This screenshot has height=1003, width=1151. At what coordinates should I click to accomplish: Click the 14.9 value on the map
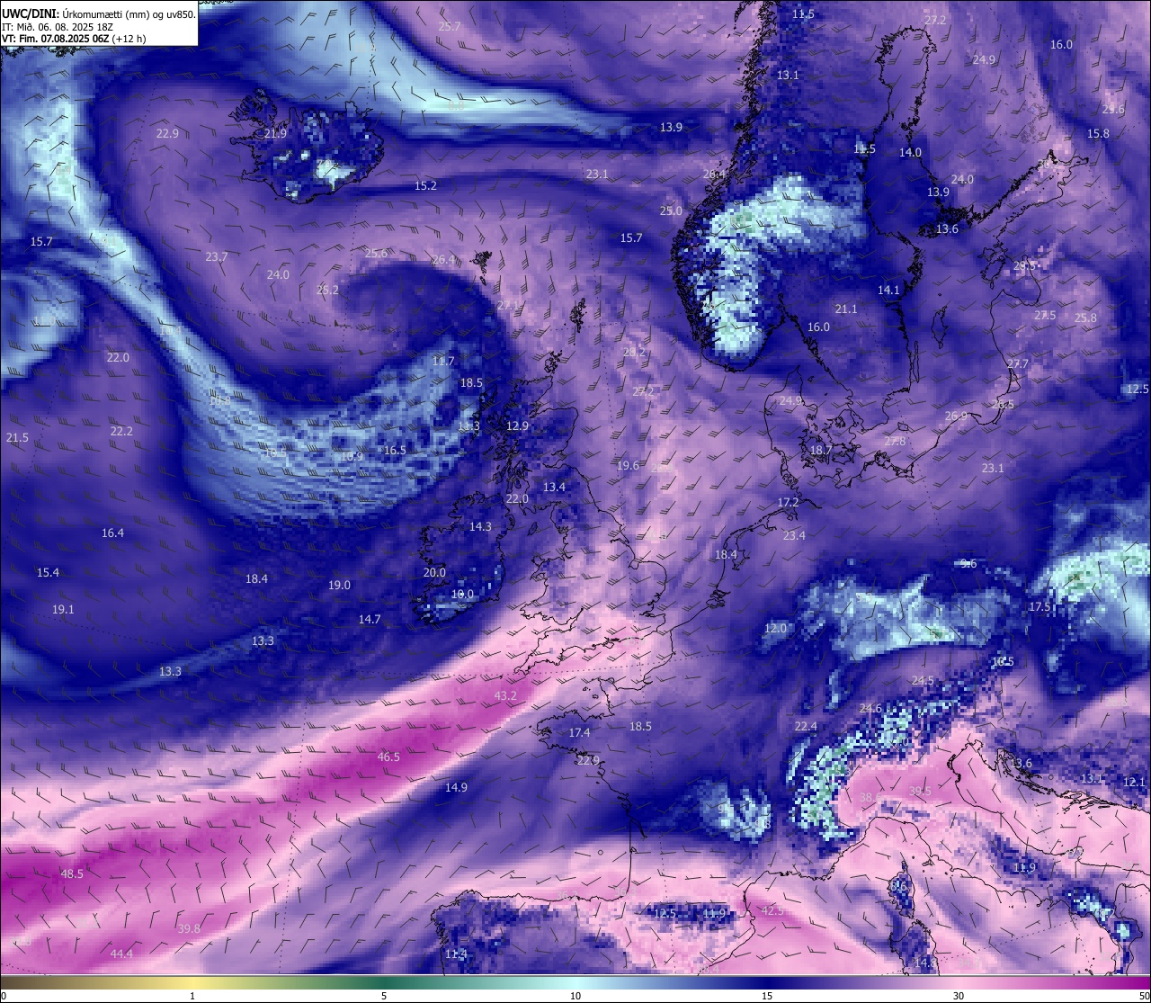[456, 787]
